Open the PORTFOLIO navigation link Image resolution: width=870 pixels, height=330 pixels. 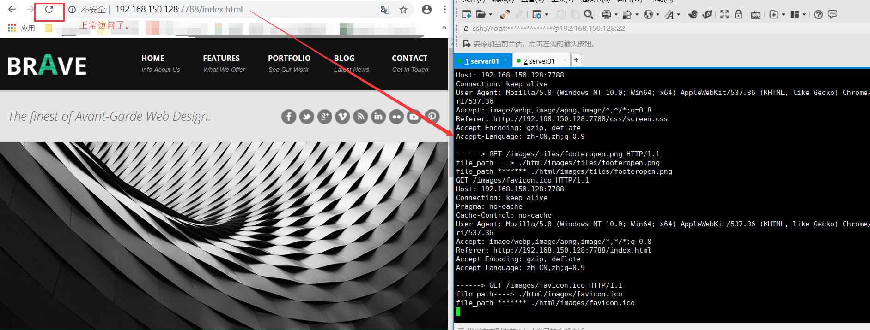tap(289, 59)
